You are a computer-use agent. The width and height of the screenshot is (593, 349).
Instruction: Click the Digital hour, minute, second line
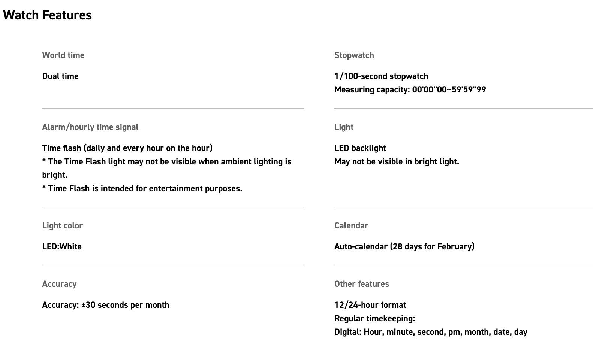430,332
